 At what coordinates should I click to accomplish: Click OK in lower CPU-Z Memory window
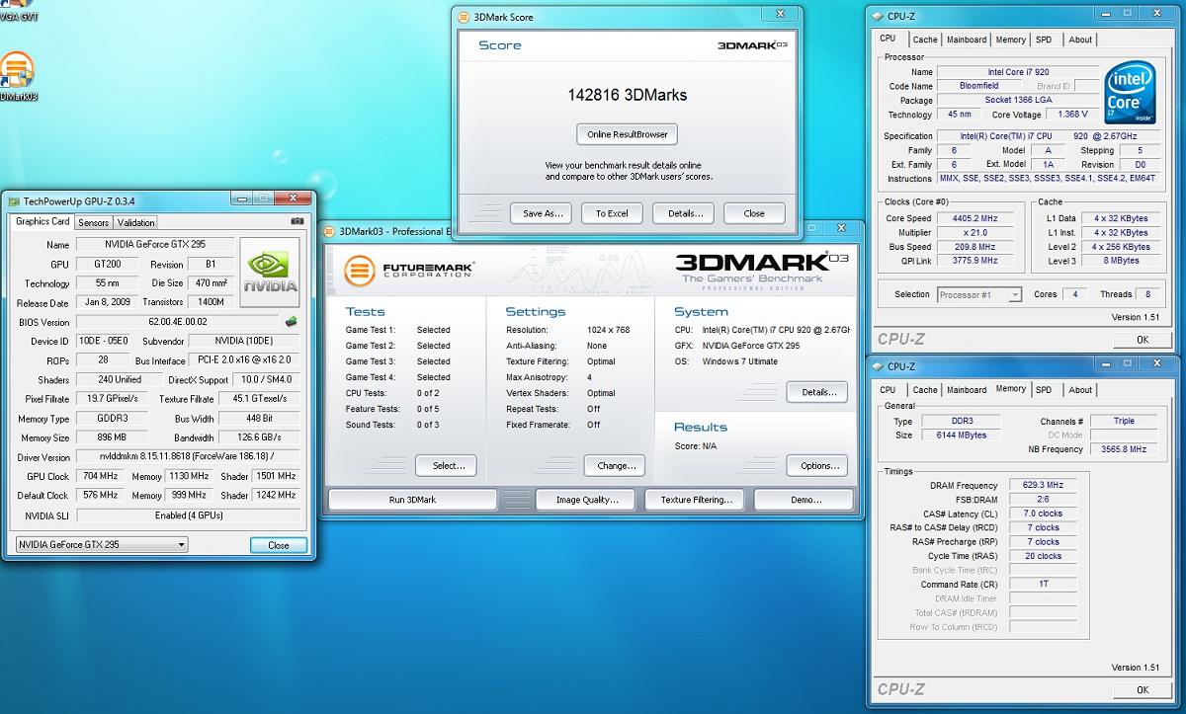coord(1143,689)
